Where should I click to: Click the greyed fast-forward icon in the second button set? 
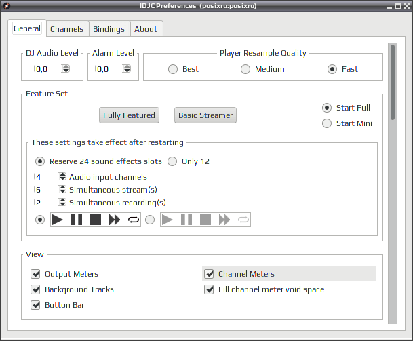(224, 220)
